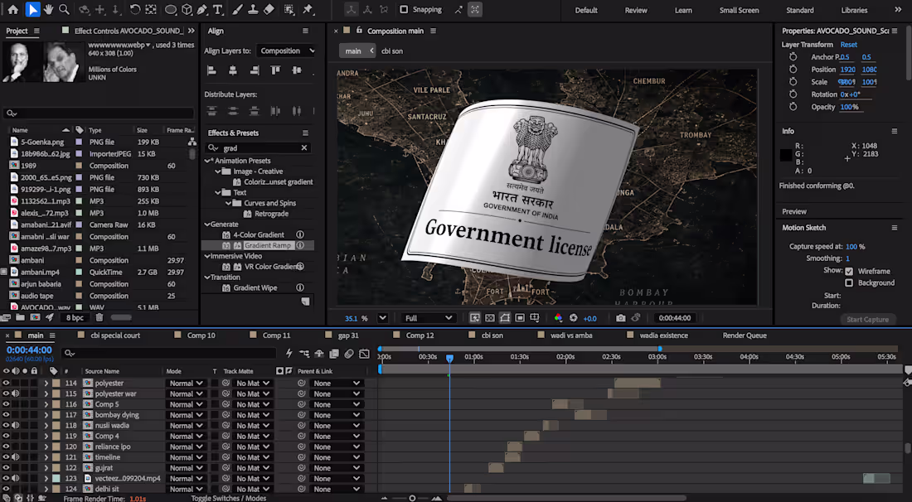Create new folder in Project panel

(21, 317)
